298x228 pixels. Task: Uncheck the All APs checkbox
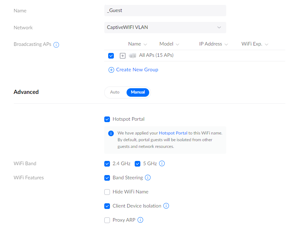click(x=111, y=56)
